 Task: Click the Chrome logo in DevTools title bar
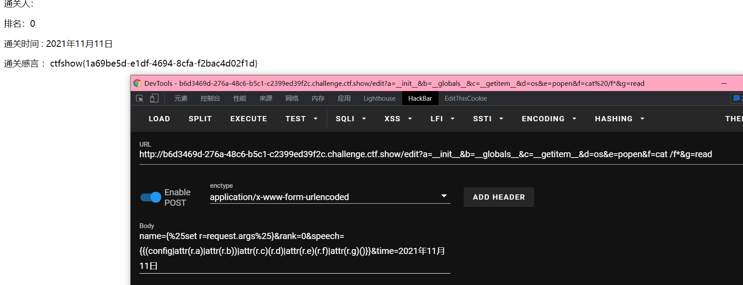137,83
